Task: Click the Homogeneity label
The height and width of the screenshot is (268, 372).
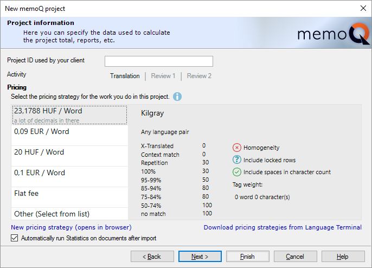Action: (x=261, y=148)
